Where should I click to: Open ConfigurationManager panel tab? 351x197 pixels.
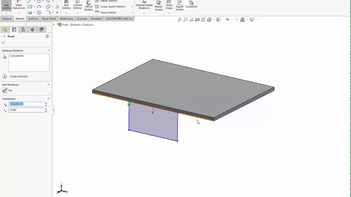click(23, 30)
